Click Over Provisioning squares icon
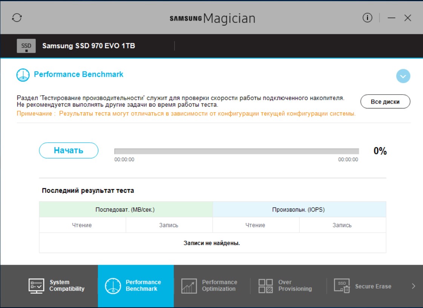The width and height of the screenshot is (423, 308). pos(265,286)
